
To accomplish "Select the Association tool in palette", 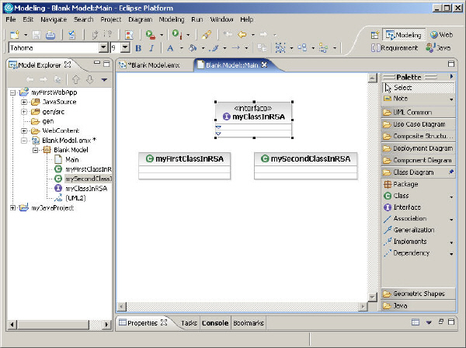I will tap(405, 219).
